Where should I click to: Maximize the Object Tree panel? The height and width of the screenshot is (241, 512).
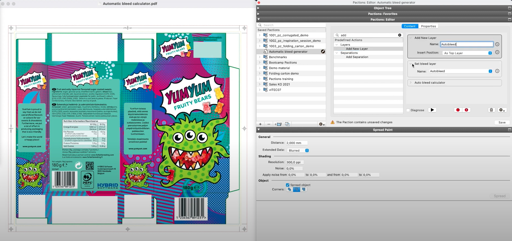point(509,8)
